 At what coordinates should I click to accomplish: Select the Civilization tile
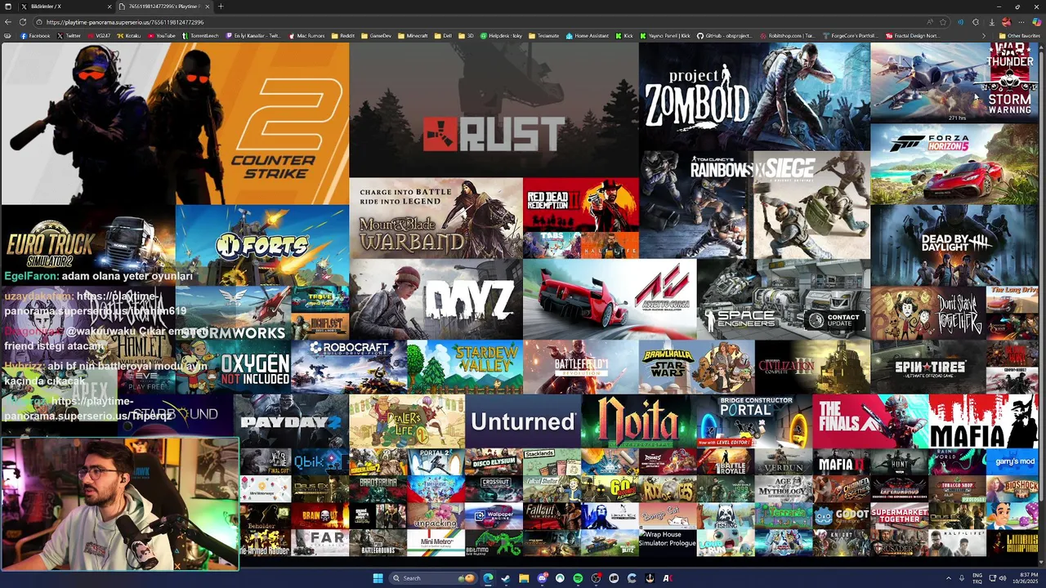812,367
